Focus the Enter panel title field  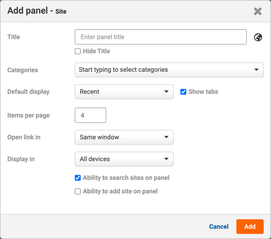tap(160, 37)
